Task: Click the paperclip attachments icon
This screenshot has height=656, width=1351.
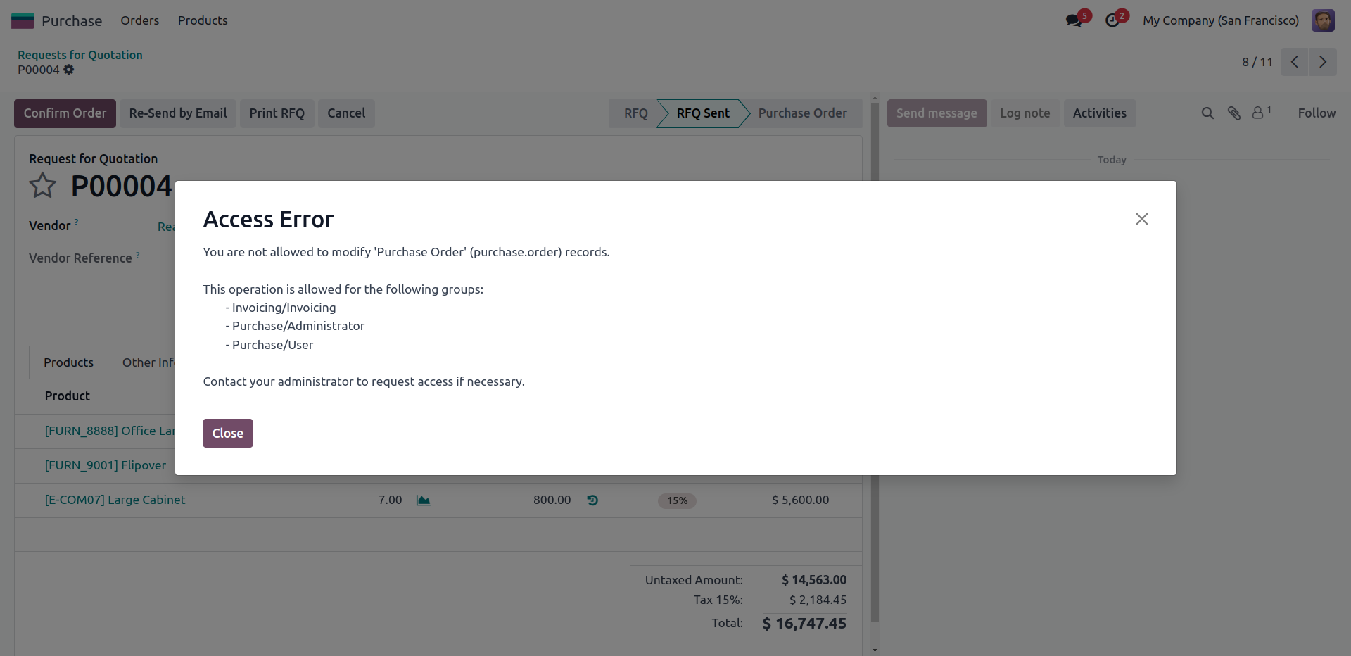Action: pos(1234,113)
